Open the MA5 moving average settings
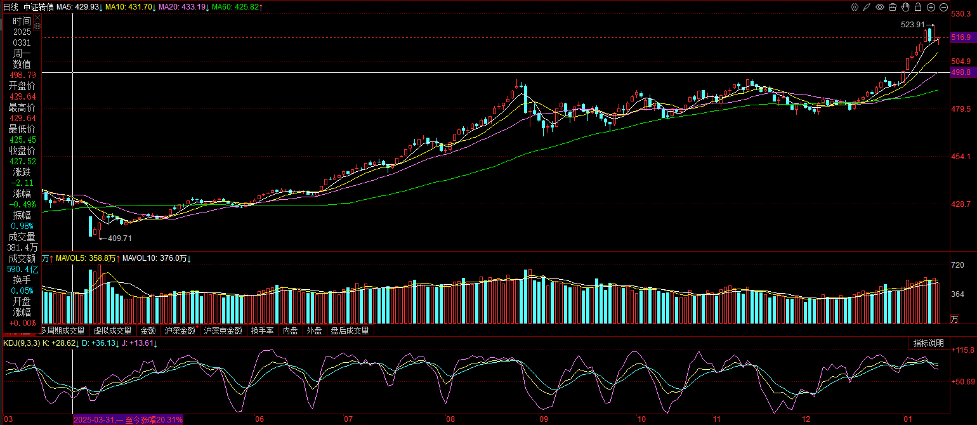 pos(77,7)
